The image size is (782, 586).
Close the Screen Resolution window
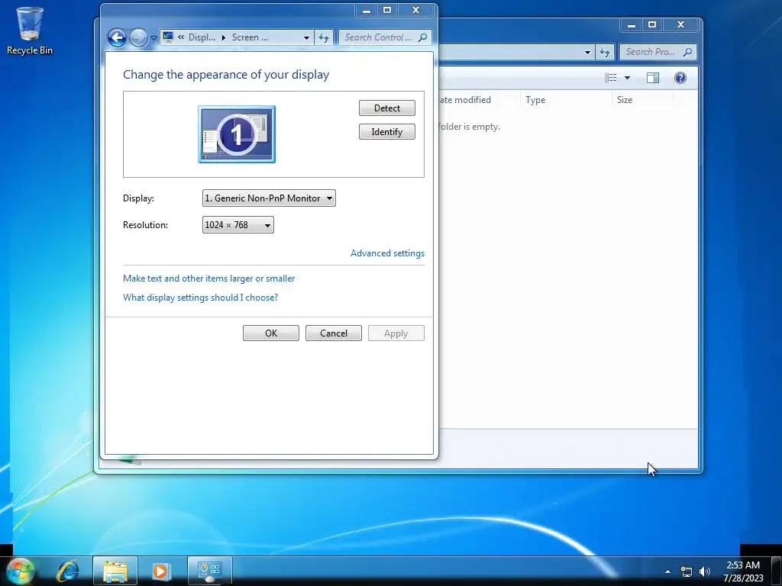click(x=415, y=11)
